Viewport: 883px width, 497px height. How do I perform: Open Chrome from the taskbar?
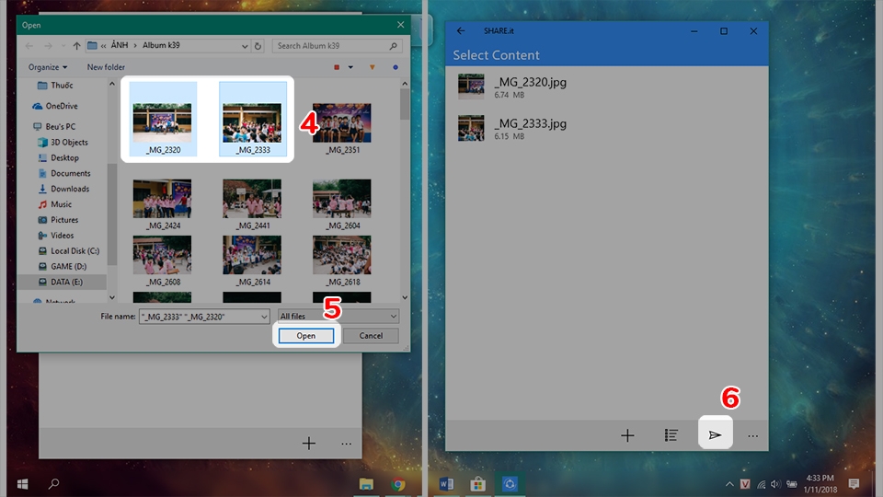coord(398,483)
